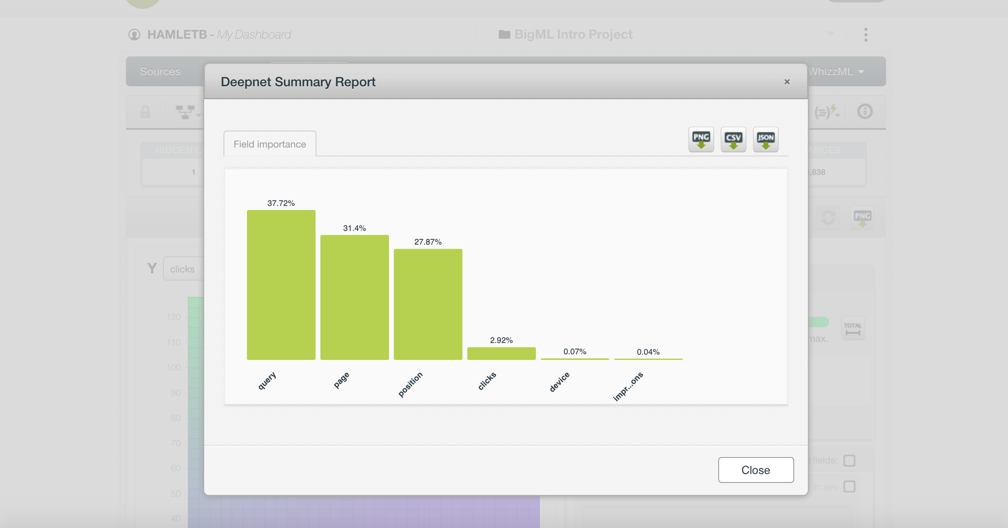Open the scripting actions lightning icon
This screenshot has width=1008, height=528.
tap(827, 112)
